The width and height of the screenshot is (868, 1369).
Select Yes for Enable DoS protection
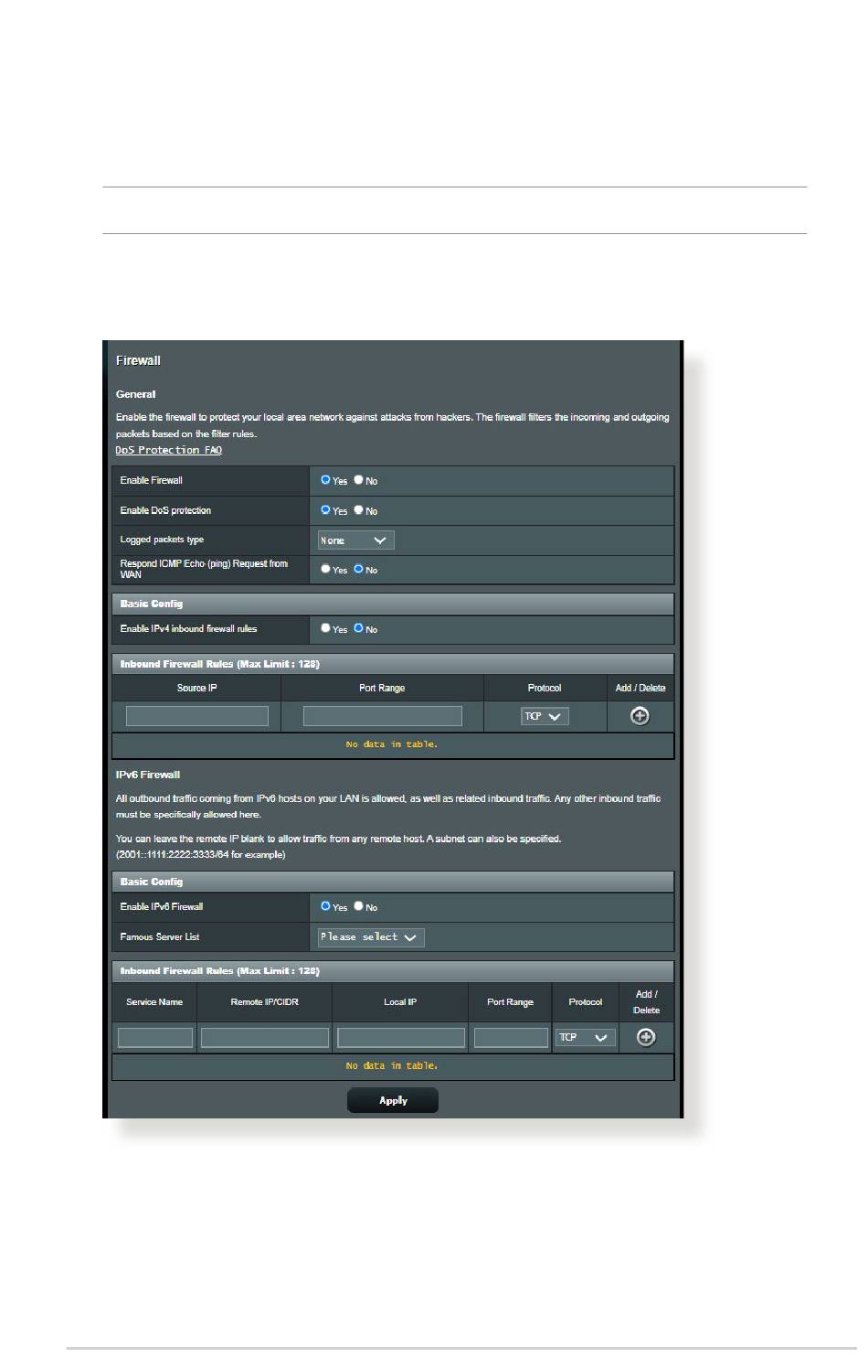tap(325, 509)
